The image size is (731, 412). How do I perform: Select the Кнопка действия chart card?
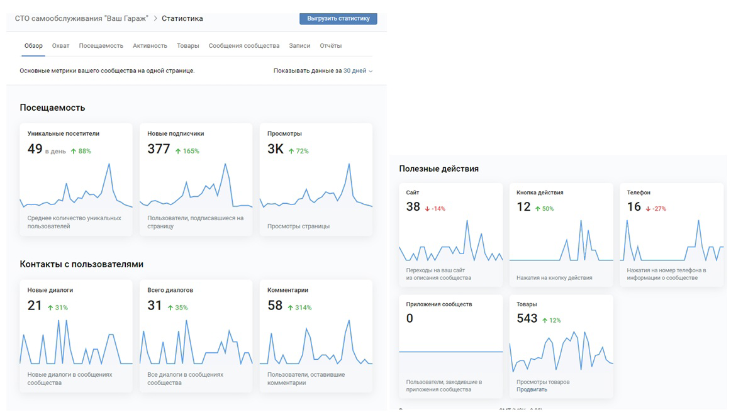561,235
